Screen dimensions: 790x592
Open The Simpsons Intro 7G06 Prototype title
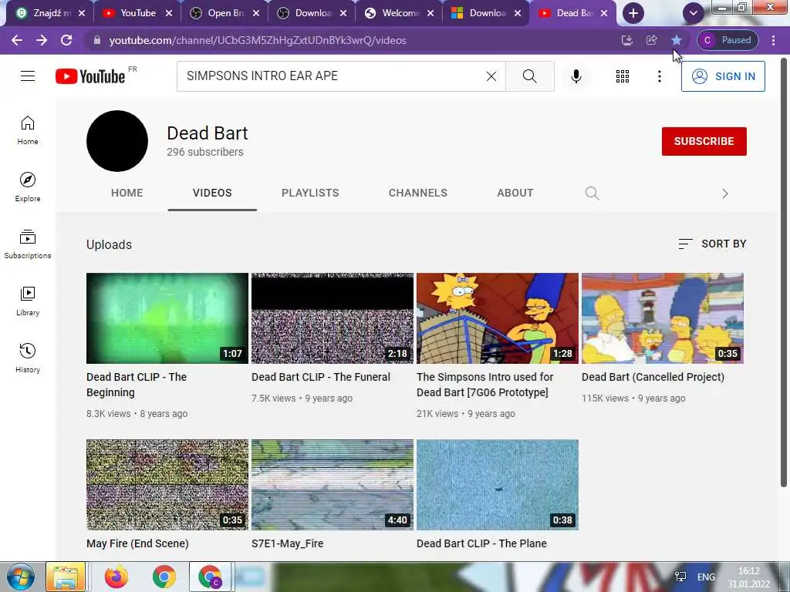click(x=484, y=385)
